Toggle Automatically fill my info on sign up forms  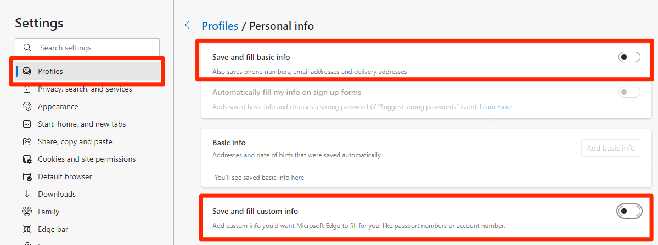pyautogui.click(x=629, y=92)
